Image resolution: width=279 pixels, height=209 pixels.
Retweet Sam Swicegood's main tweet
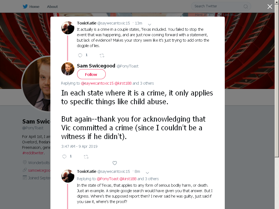click(86, 157)
